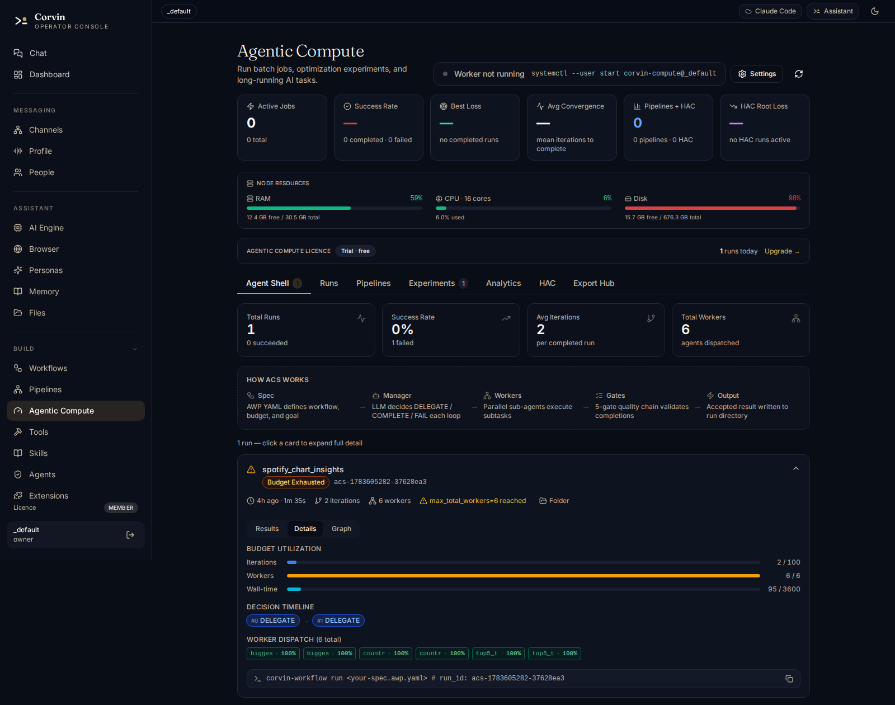Click the Avg Iterations branch icon

pos(651,318)
